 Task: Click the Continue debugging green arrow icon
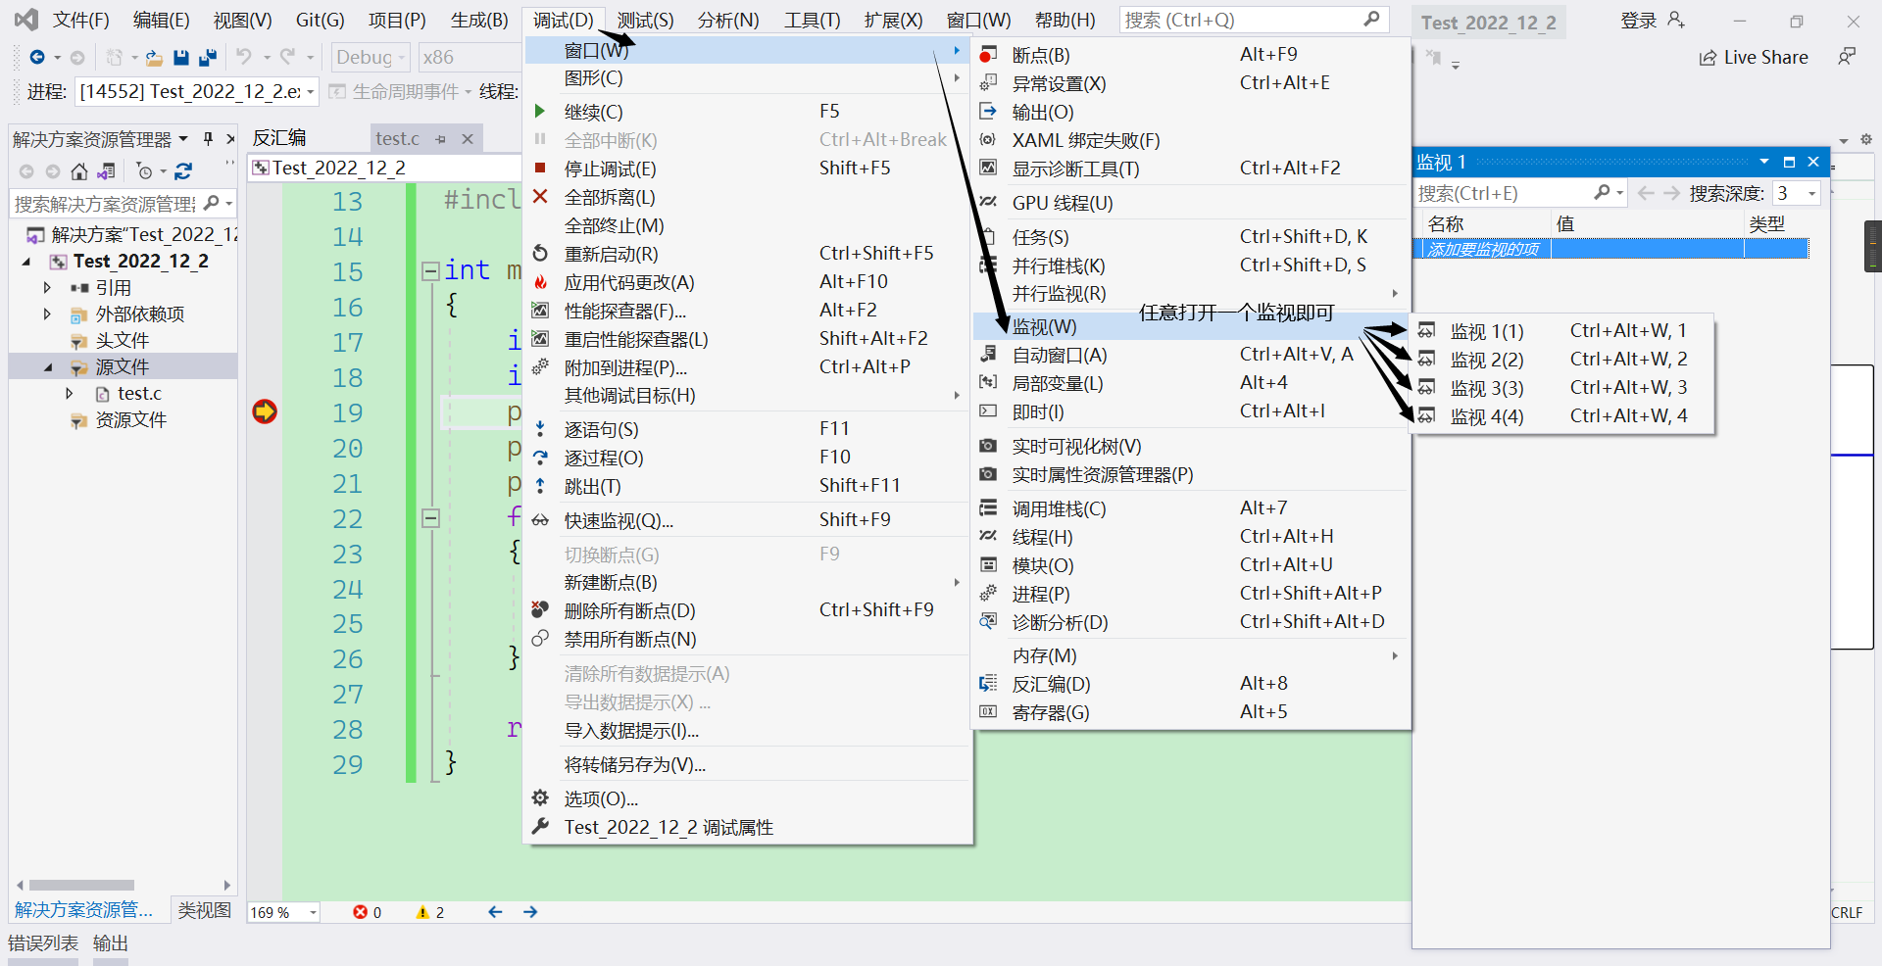click(539, 112)
